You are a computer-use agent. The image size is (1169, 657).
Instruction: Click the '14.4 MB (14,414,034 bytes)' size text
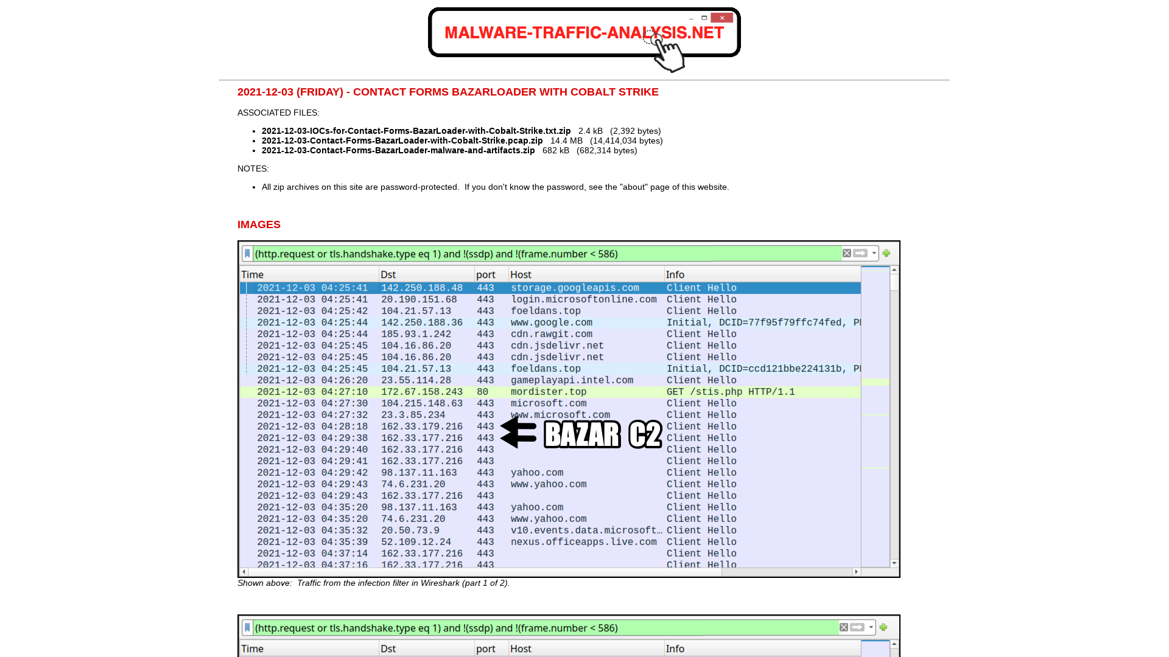pos(606,141)
